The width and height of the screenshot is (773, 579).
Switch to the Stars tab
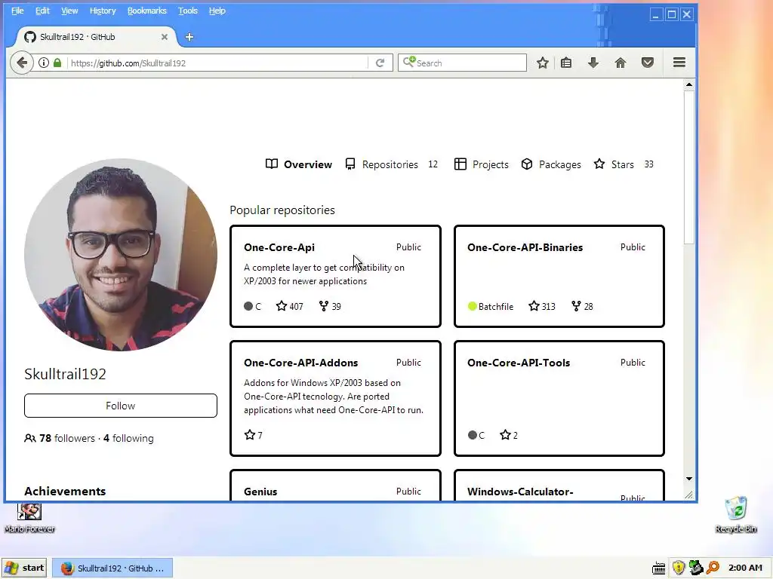624,164
